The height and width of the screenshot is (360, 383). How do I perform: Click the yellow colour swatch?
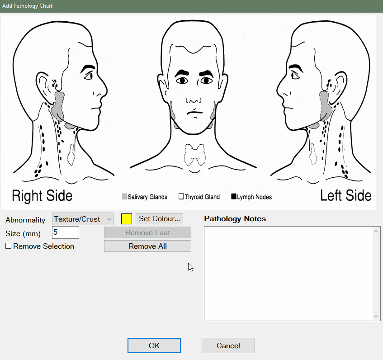pos(127,219)
